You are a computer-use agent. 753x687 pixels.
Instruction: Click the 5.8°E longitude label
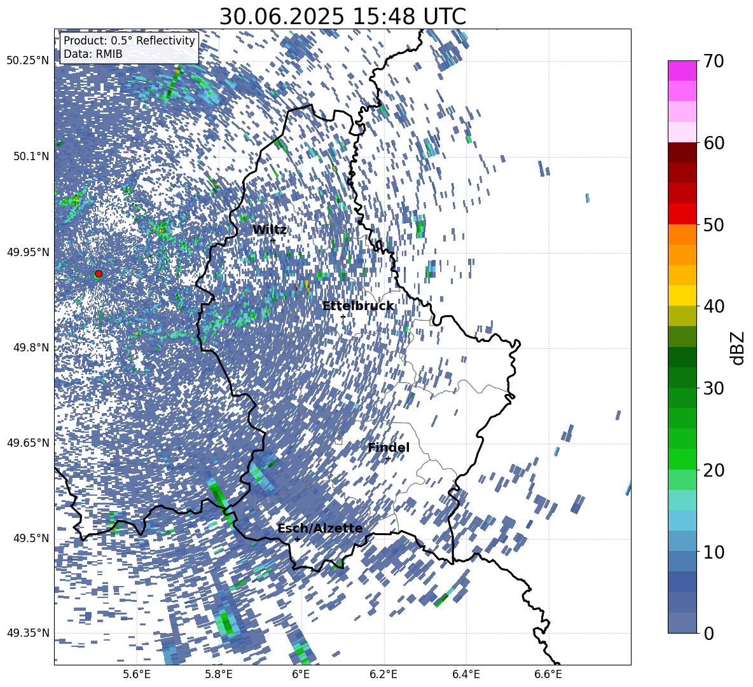point(219,674)
